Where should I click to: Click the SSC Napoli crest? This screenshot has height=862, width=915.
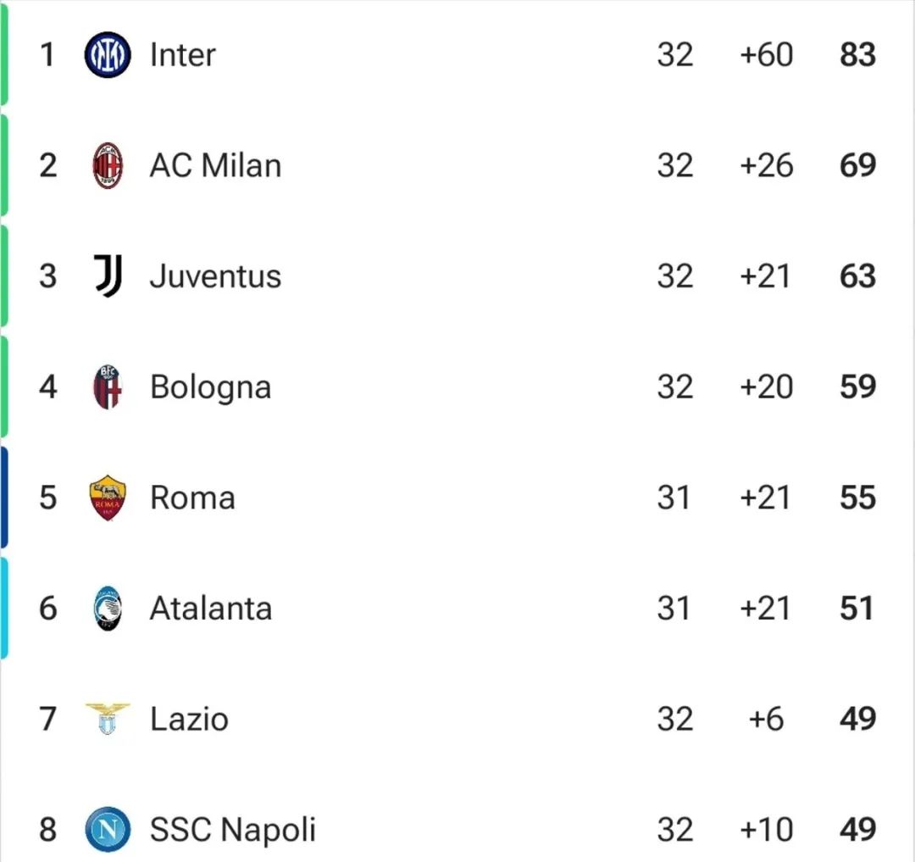(x=108, y=829)
